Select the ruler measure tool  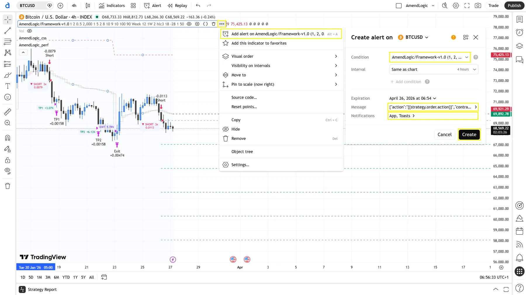tap(8, 112)
